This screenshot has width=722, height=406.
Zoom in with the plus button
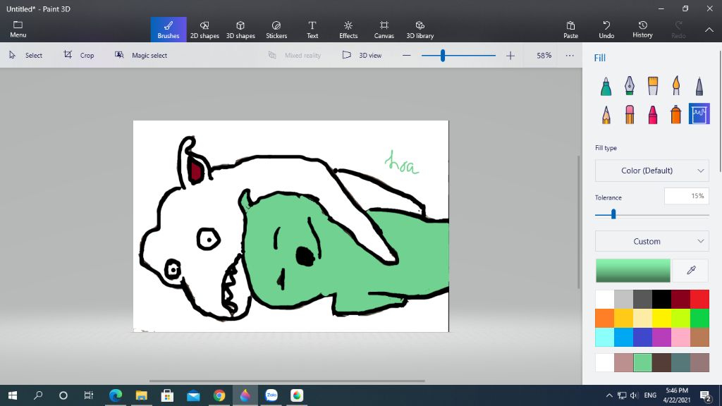tap(510, 55)
